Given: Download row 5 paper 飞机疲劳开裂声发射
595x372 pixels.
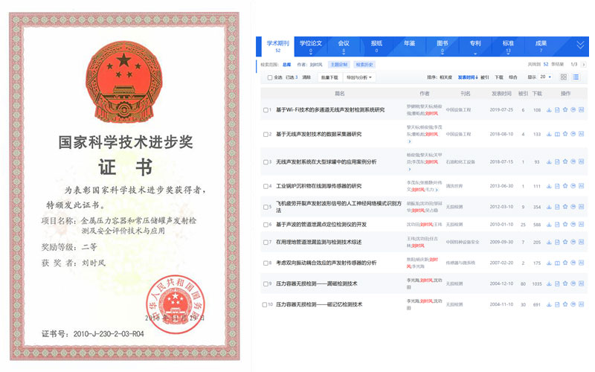Looking at the screenshot, I should 549,207.
